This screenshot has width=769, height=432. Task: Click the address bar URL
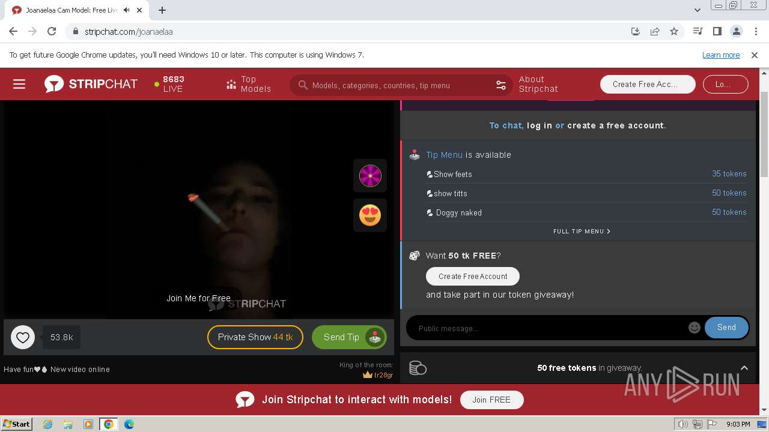pos(129,32)
